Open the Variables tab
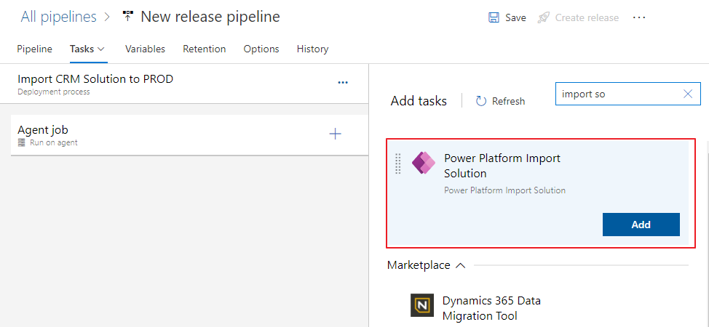709x327 pixels. [x=145, y=49]
